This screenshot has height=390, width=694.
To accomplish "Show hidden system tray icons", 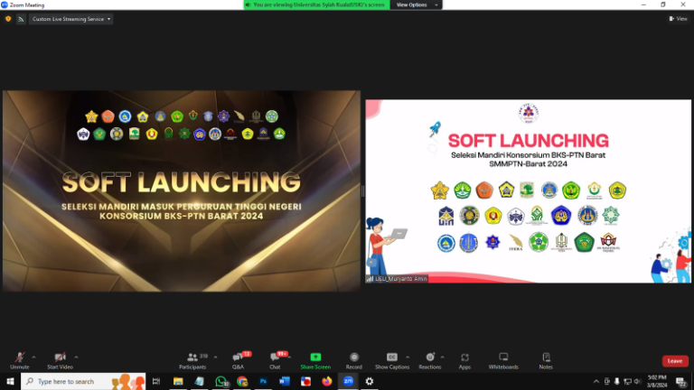I will [596, 381].
